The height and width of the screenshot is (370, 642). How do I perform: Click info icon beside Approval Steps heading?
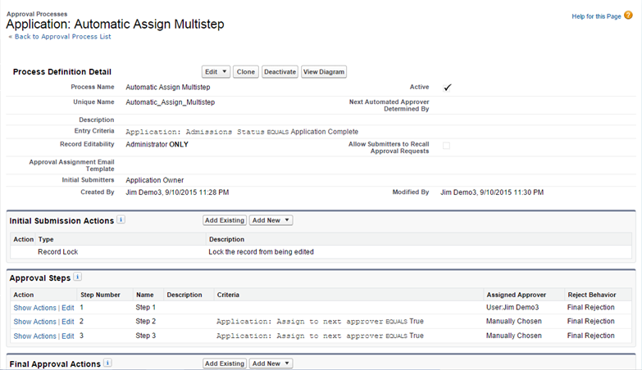pos(78,277)
